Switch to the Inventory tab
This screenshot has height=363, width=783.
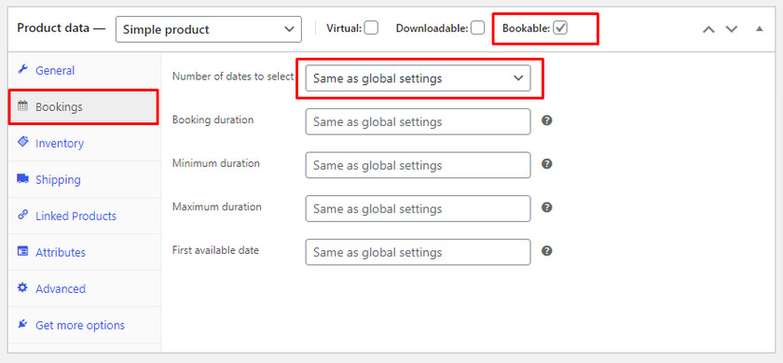click(x=85, y=143)
